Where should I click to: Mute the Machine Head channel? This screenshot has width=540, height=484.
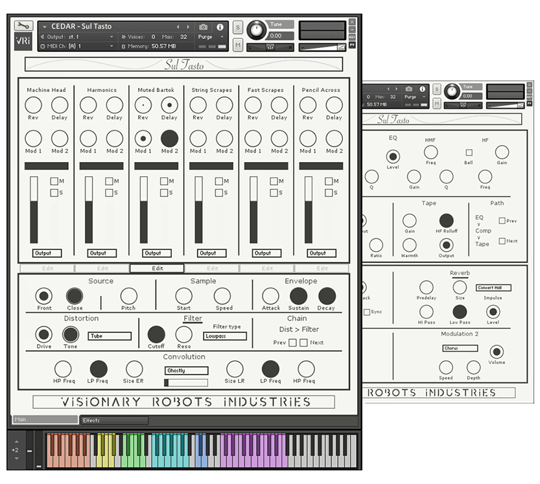pyautogui.click(x=54, y=181)
